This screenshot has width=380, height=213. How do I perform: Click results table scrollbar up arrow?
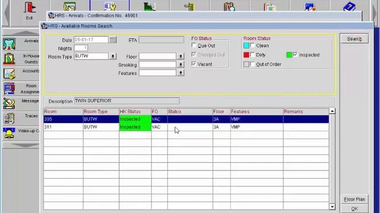[332, 111]
